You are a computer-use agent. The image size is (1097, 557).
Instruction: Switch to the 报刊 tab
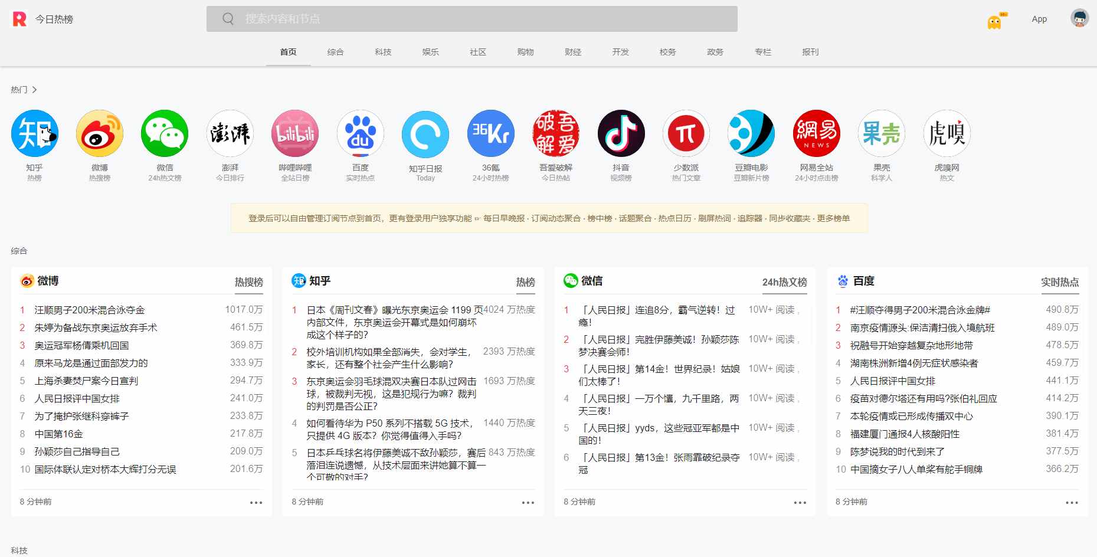click(x=810, y=52)
